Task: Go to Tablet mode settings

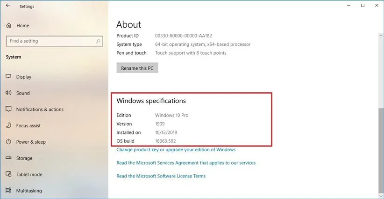Action: (29, 174)
